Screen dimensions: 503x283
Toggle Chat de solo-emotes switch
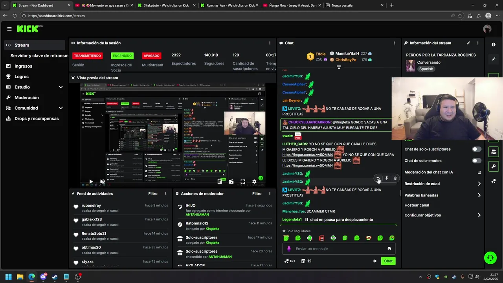tap(477, 161)
